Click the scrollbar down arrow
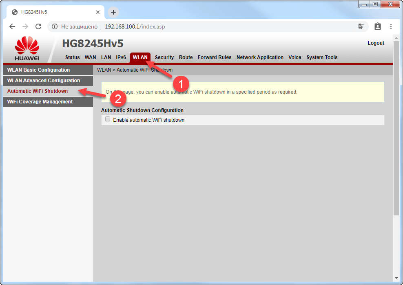 pos(396,278)
